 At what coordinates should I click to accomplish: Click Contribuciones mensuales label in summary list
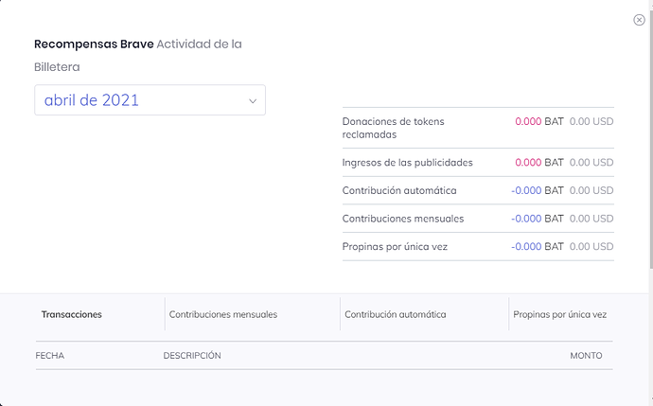coord(403,219)
